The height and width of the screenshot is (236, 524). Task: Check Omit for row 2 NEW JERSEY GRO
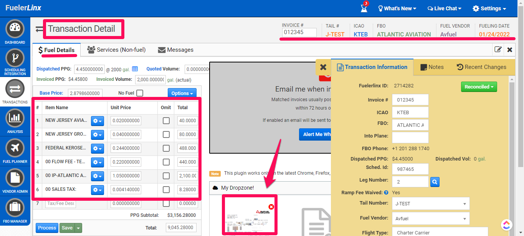point(166,134)
